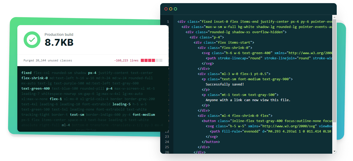Click the highlighted "text-green-400" class name
The height and width of the screenshot is (161, 353).
click(35, 89)
